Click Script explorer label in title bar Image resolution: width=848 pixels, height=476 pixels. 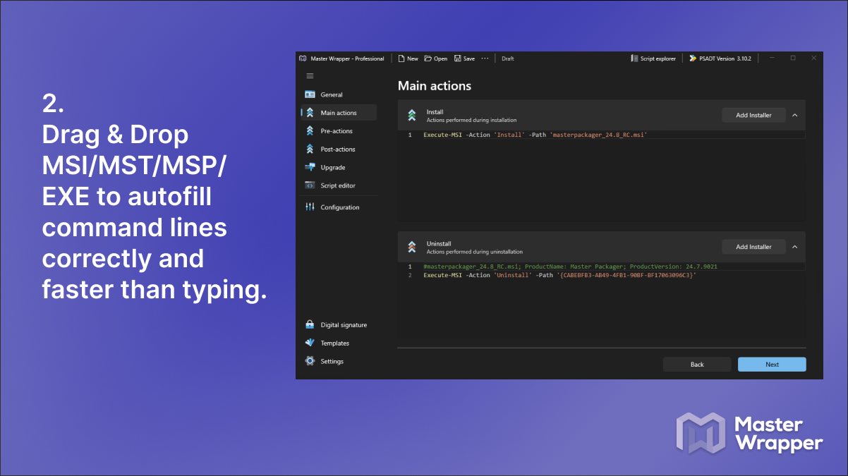[658, 59]
